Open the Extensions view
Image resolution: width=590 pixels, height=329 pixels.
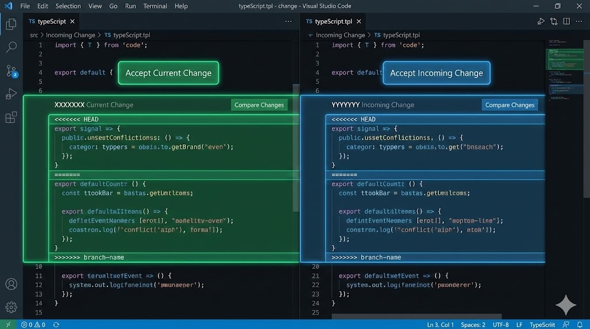11,117
